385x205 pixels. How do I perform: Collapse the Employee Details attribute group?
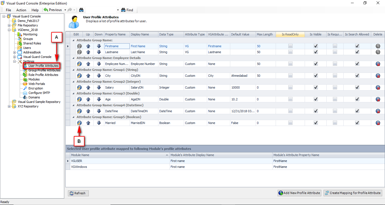[74, 58]
